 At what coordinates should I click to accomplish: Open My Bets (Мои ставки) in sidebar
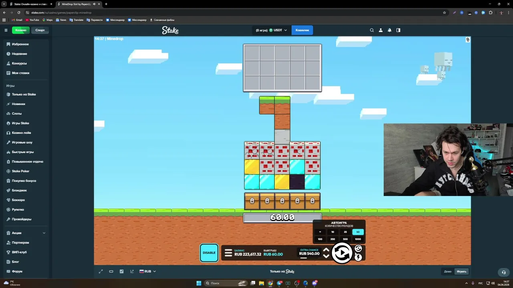(x=26, y=73)
